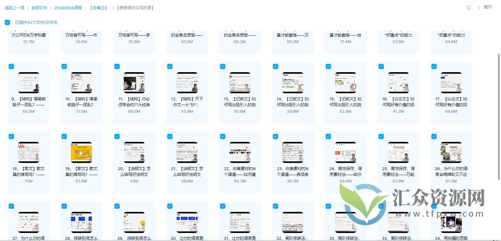The height and width of the screenshot is (241, 501).
Task: Uncheck checkbox for file 9 【结构】落笔前
Action: click(x=11, y=66)
